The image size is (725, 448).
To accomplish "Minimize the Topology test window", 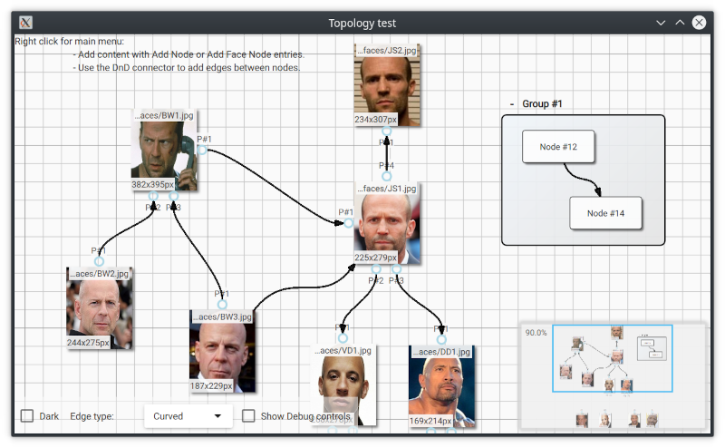I will click(x=661, y=23).
